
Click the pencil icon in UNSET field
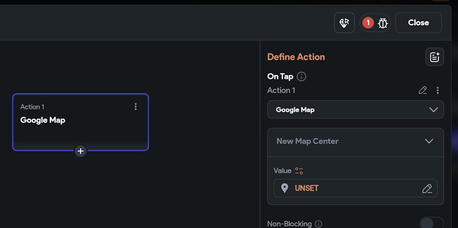pos(427,188)
